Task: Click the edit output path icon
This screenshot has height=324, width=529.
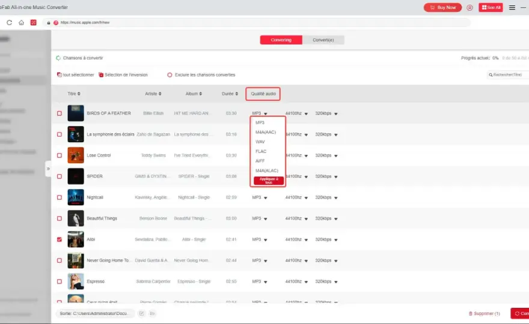Action: [x=141, y=314]
